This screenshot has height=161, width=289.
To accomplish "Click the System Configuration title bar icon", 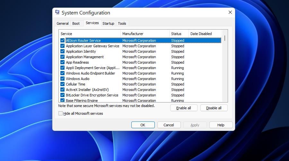I will (x=57, y=12).
